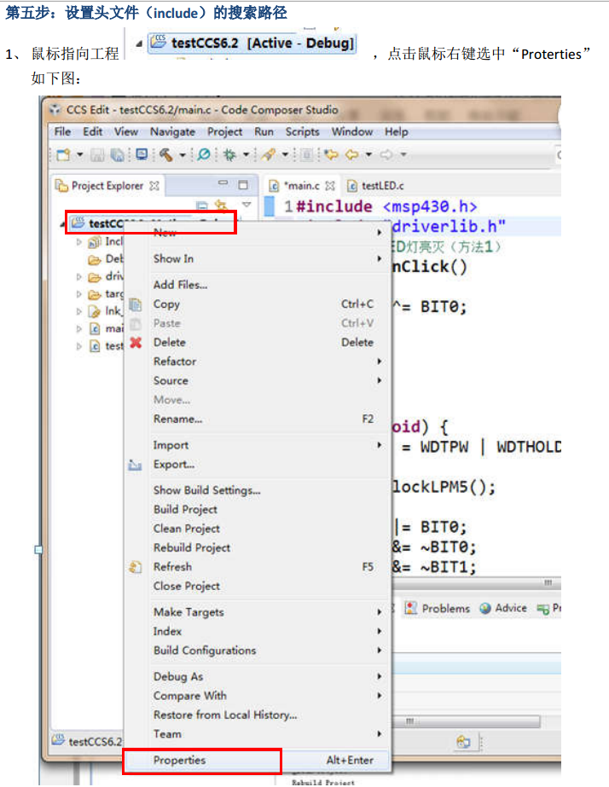Choose Close Project from context menu
The height and width of the screenshot is (787, 609).
pyautogui.click(x=257, y=587)
